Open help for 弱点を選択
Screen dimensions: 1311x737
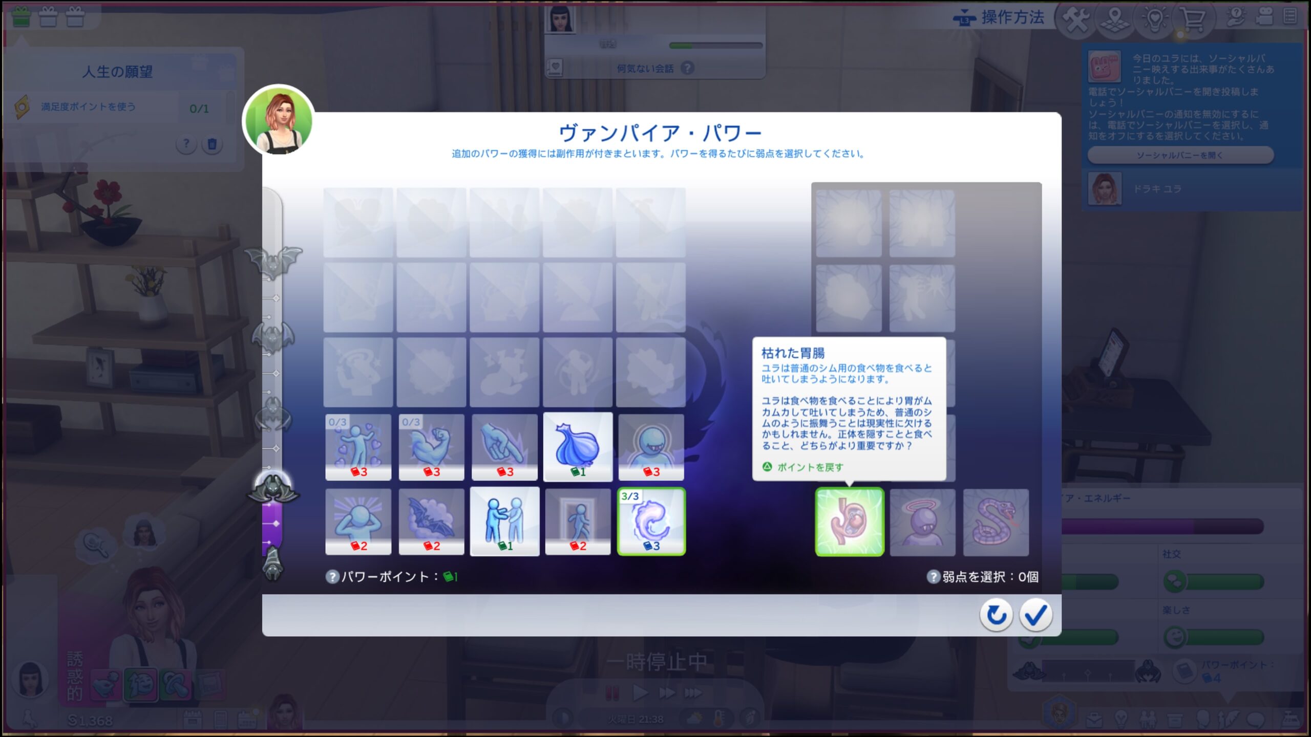click(933, 577)
